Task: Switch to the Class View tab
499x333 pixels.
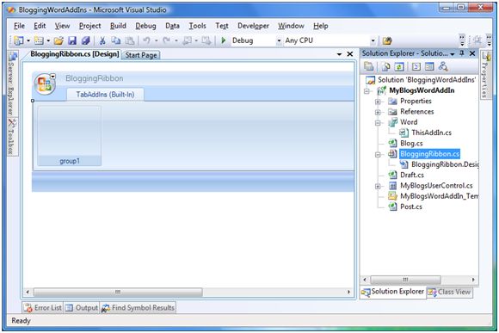Action: 450,292
